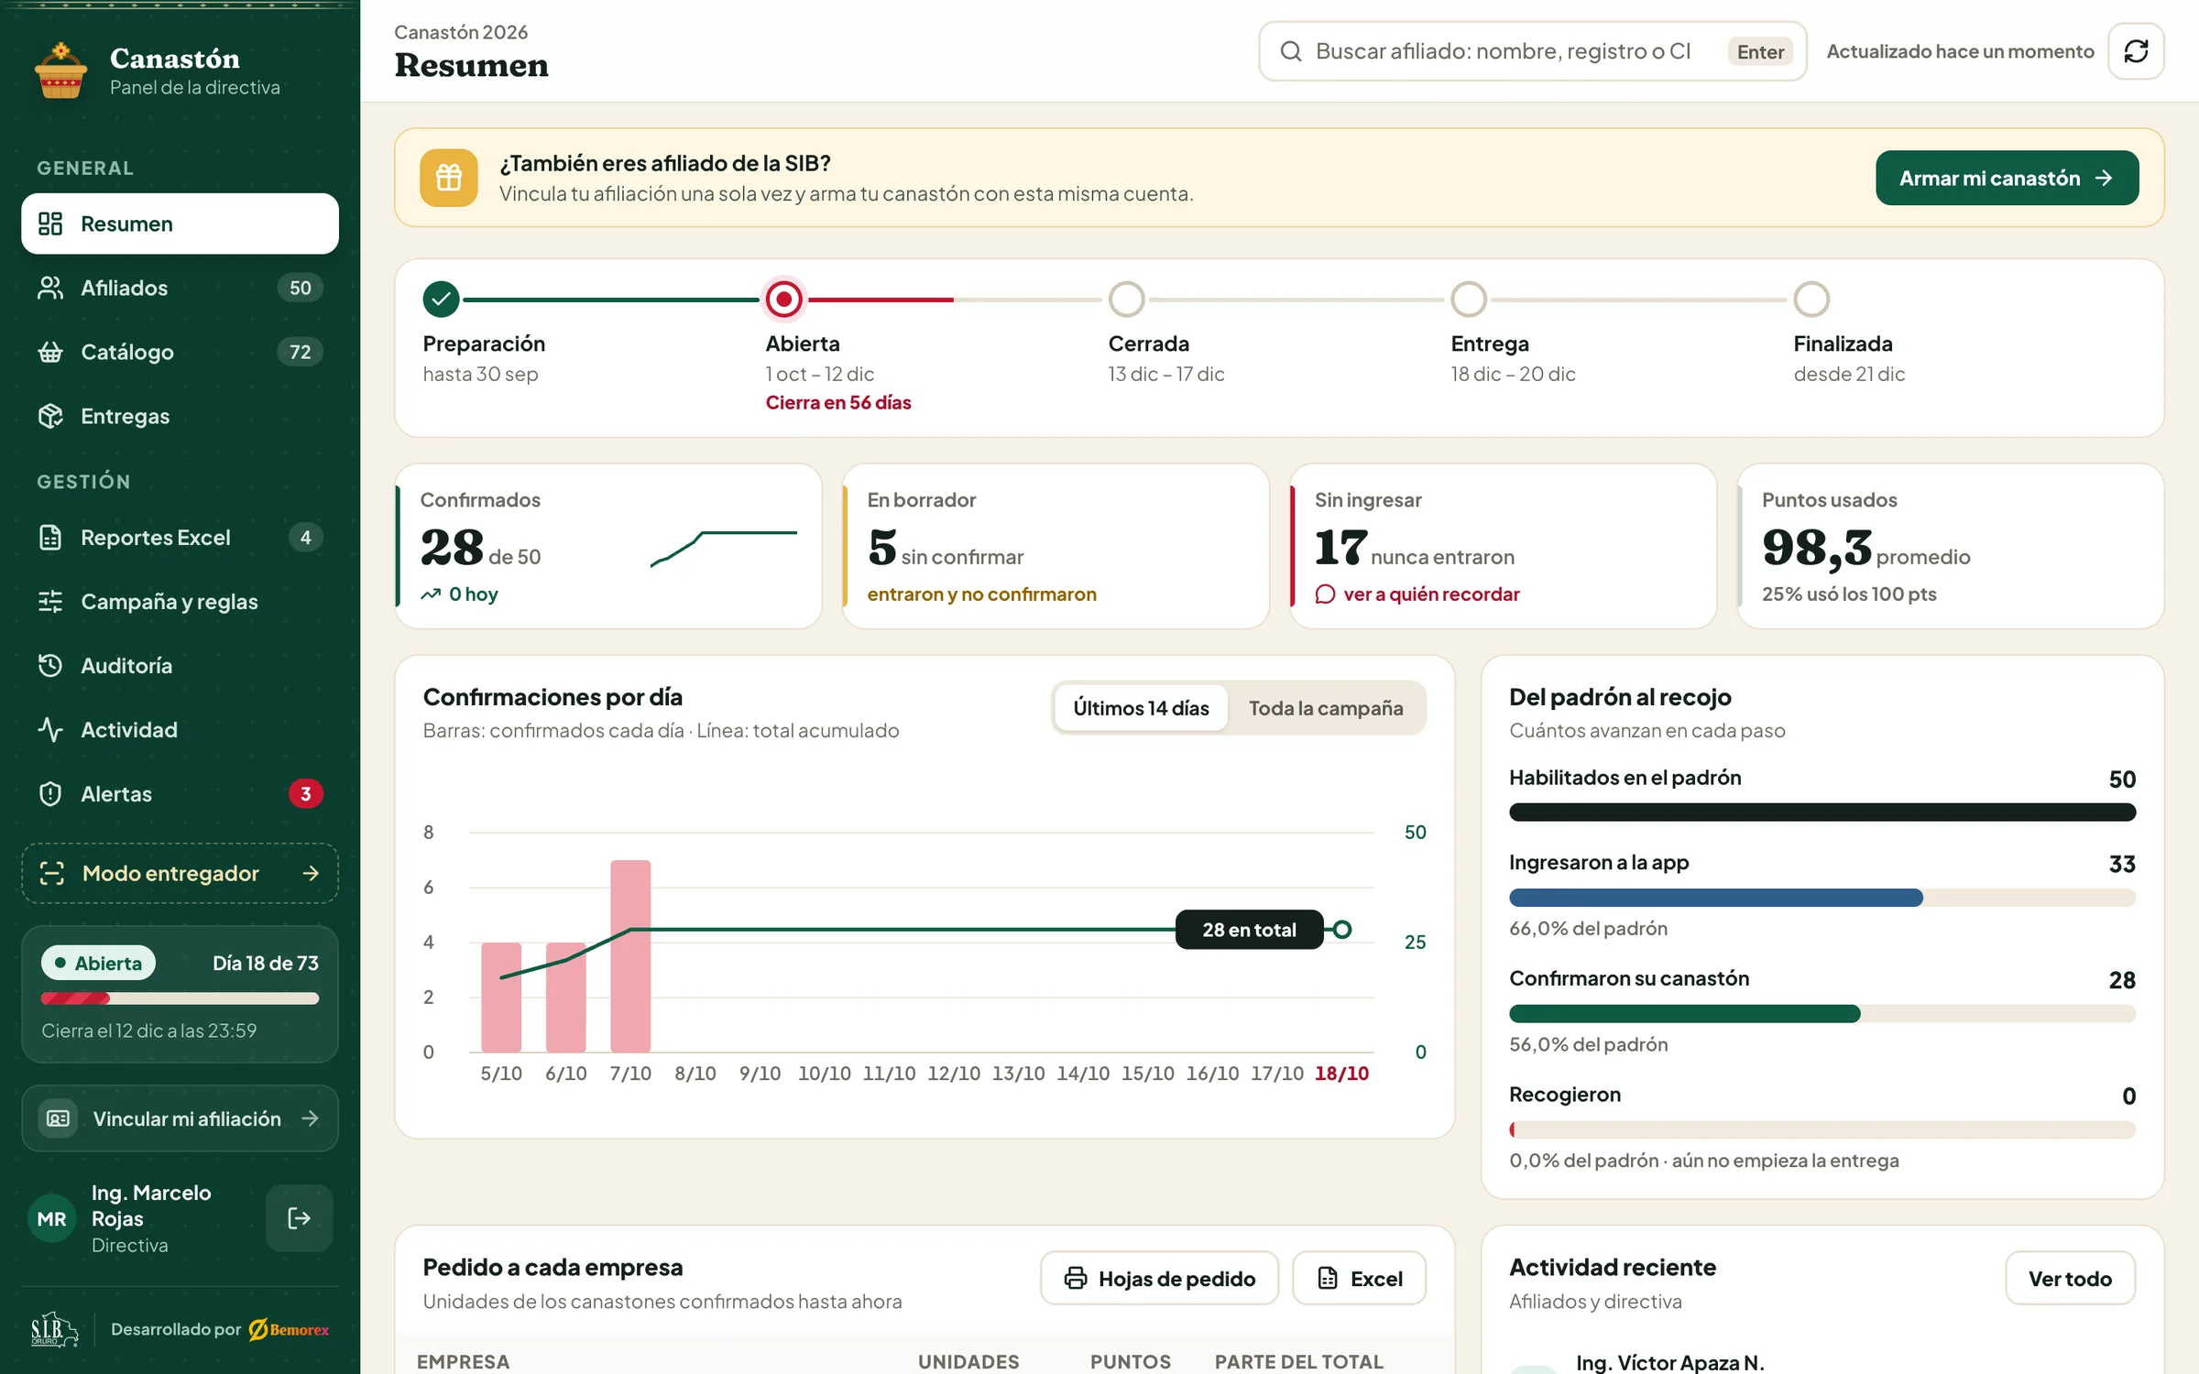Export pedido with the Excel button
The width and height of the screenshot is (2199, 1374).
coord(1359,1278)
